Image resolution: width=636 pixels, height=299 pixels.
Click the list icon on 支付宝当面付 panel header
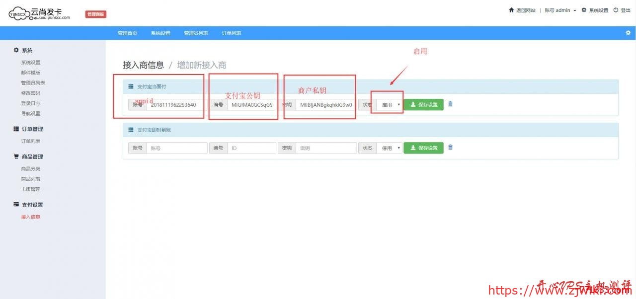point(131,86)
